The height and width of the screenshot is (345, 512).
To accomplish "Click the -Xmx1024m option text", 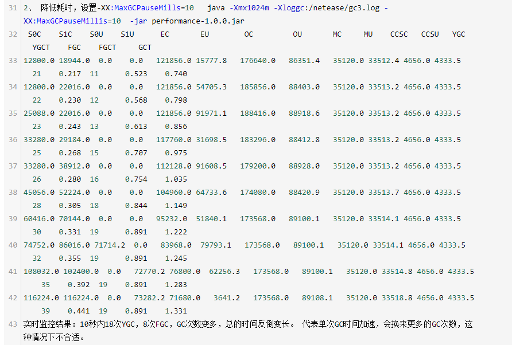I will pyautogui.click(x=250, y=8).
